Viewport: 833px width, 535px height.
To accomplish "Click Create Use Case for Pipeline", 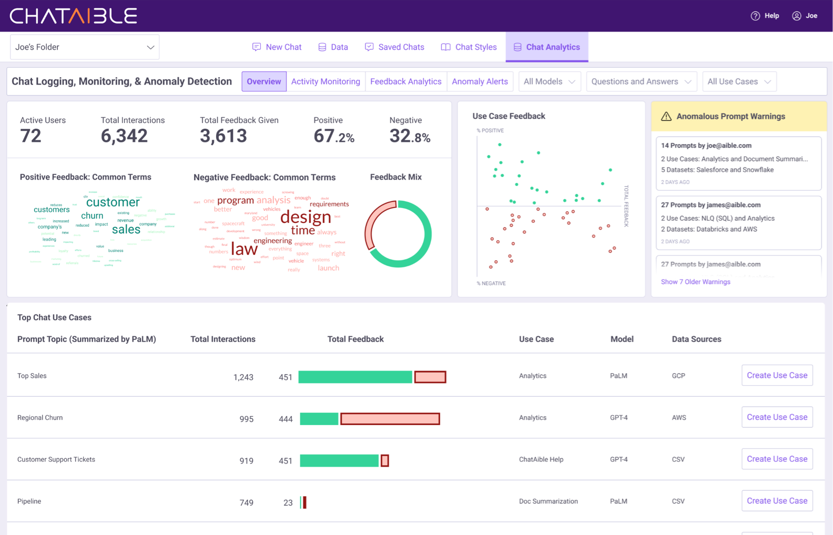I will 777,501.
